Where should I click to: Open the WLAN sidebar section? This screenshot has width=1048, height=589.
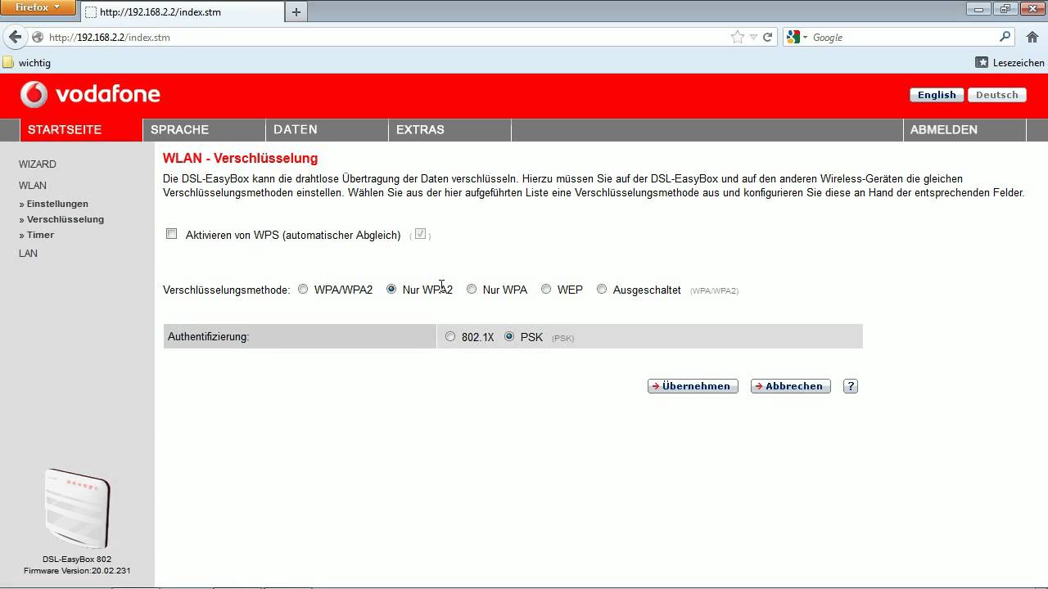33,186
